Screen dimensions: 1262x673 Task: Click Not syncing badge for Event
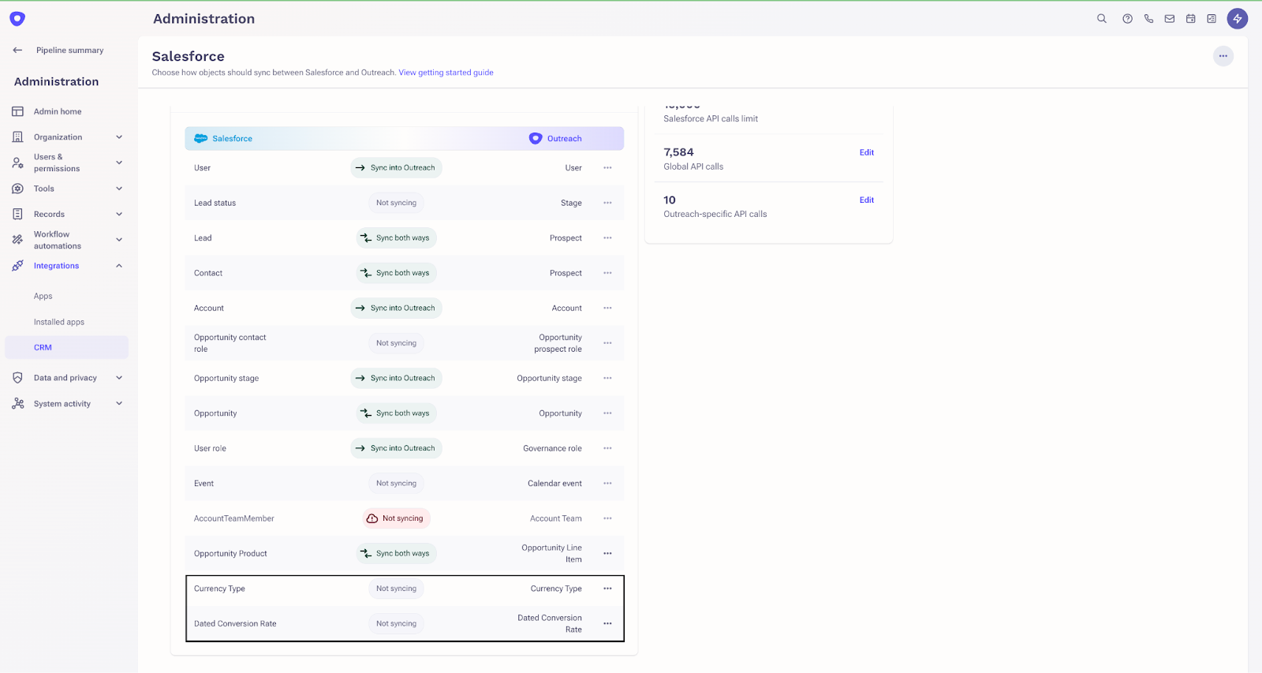[x=396, y=484]
